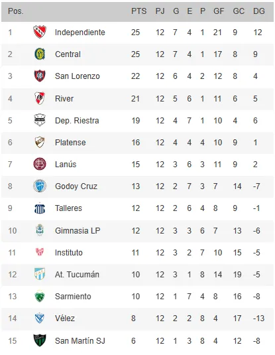This screenshot has height=355, width=275.
Task: Open the Platense team name
Action: (70, 143)
